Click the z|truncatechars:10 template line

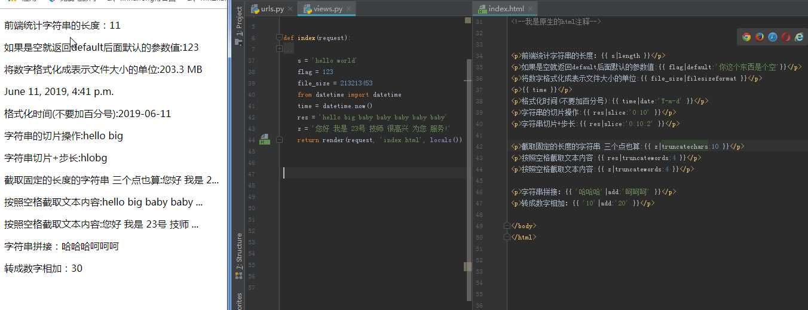[628, 146]
